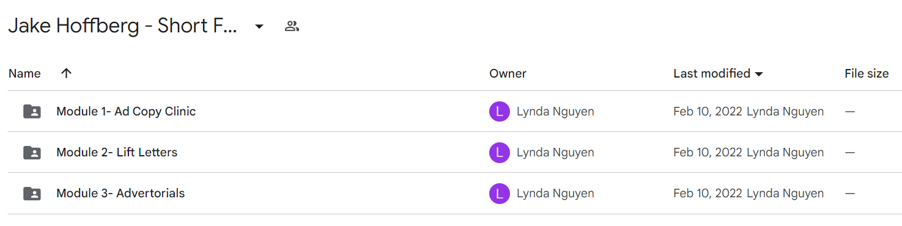Image resolution: width=902 pixels, height=226 pixels.
Task: Click the Owner column header
Action: (x=508, y=73)
